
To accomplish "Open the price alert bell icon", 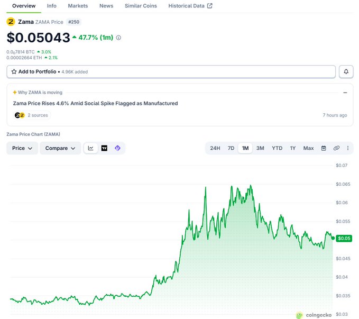I will [346, 72].
